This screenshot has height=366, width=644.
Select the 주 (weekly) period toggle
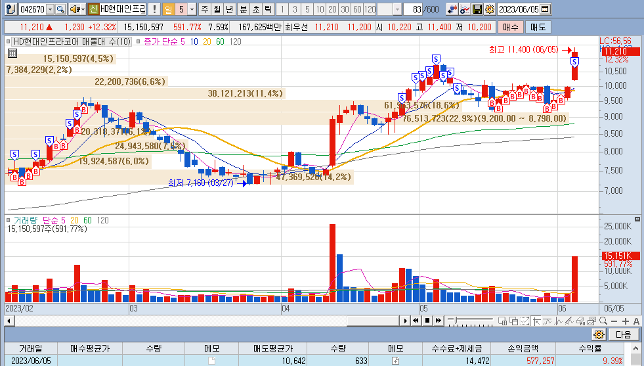(205, 9)
